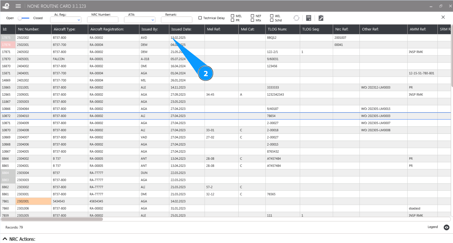The width and height of the screenshot is (453, 243).
Task: Toggle the Open/Closed slider switch
Action: pos(24,18)
